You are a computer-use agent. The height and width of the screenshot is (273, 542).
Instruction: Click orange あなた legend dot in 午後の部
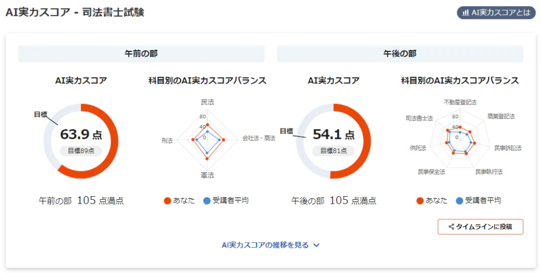click(420, 201)
